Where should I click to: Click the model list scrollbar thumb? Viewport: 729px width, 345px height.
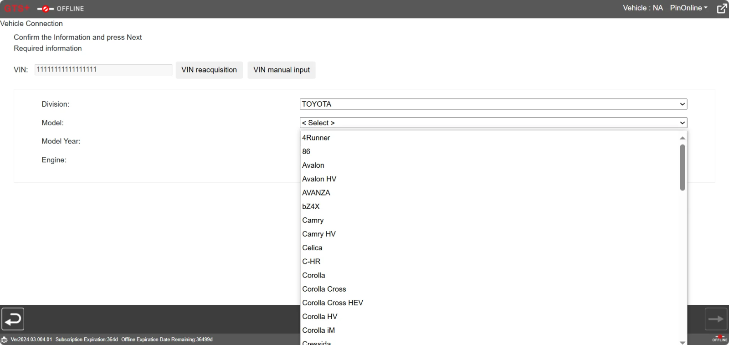pyautogui.click(x=682, y=167)
